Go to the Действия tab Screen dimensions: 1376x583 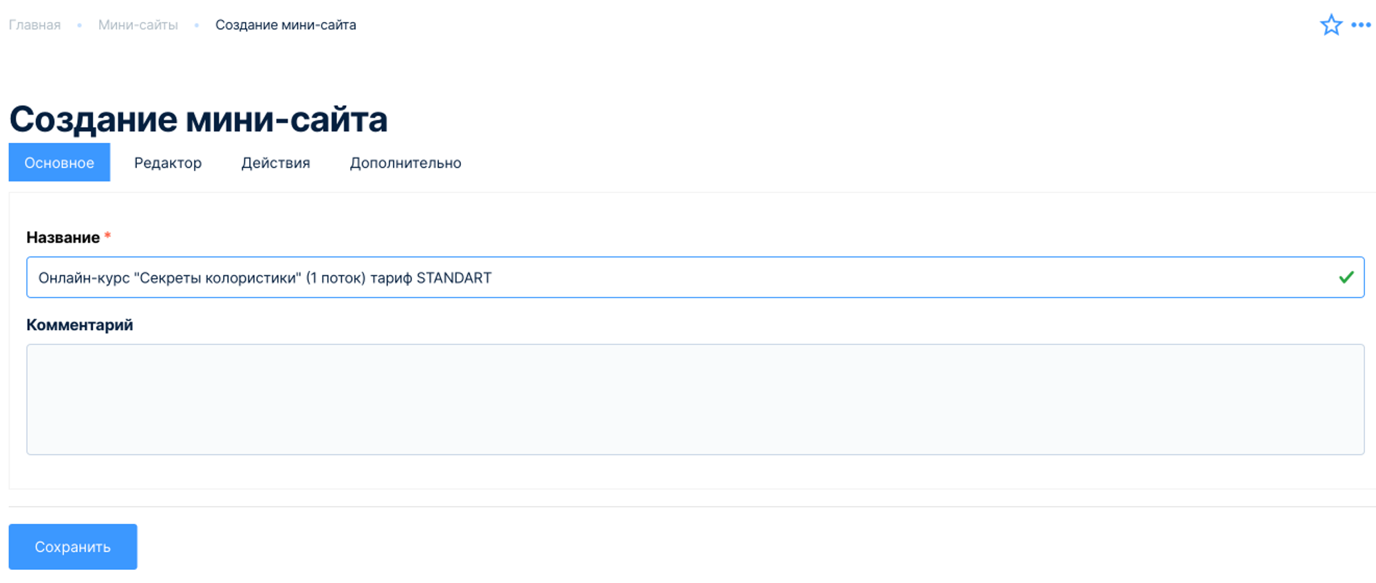click(x=275, y=163)
